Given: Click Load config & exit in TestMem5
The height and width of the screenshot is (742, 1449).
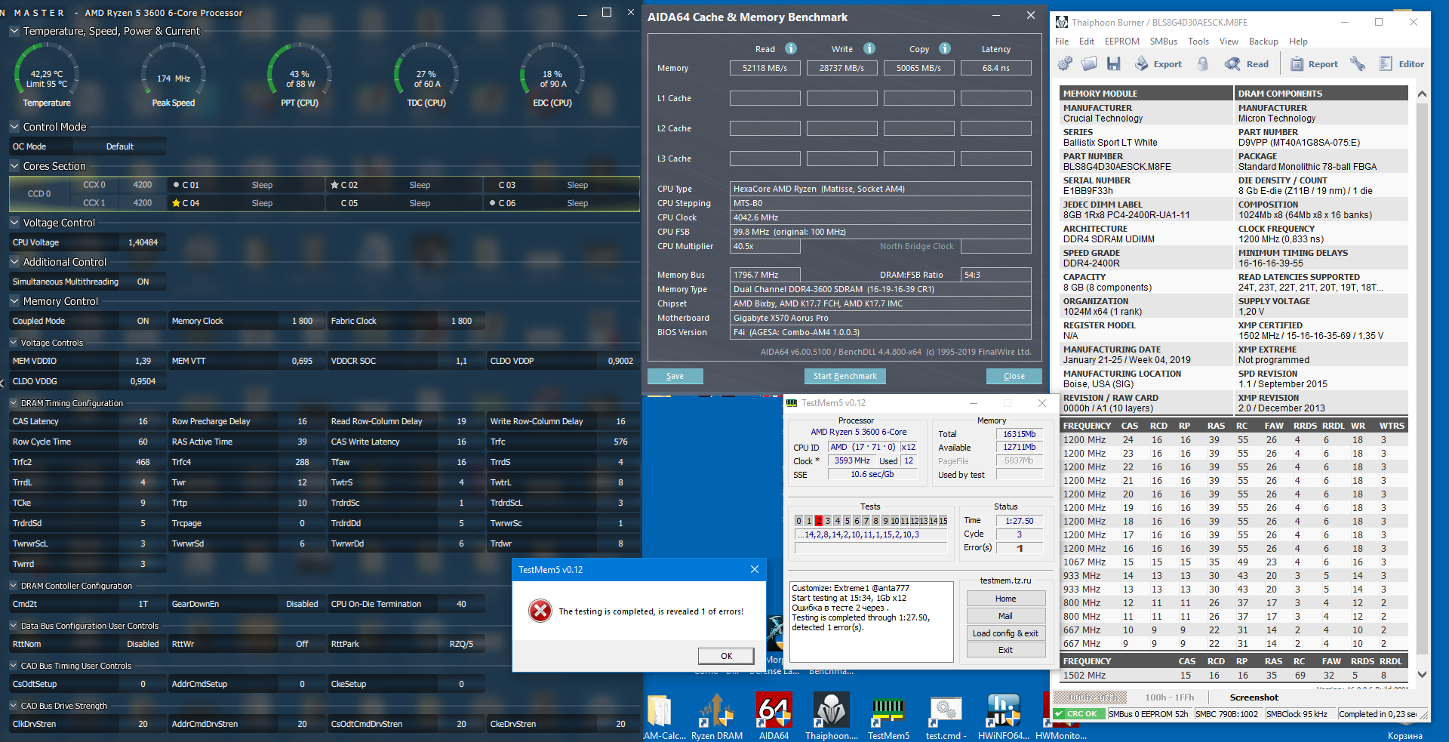Looking at the screenshot, I should click(1005, 633).
